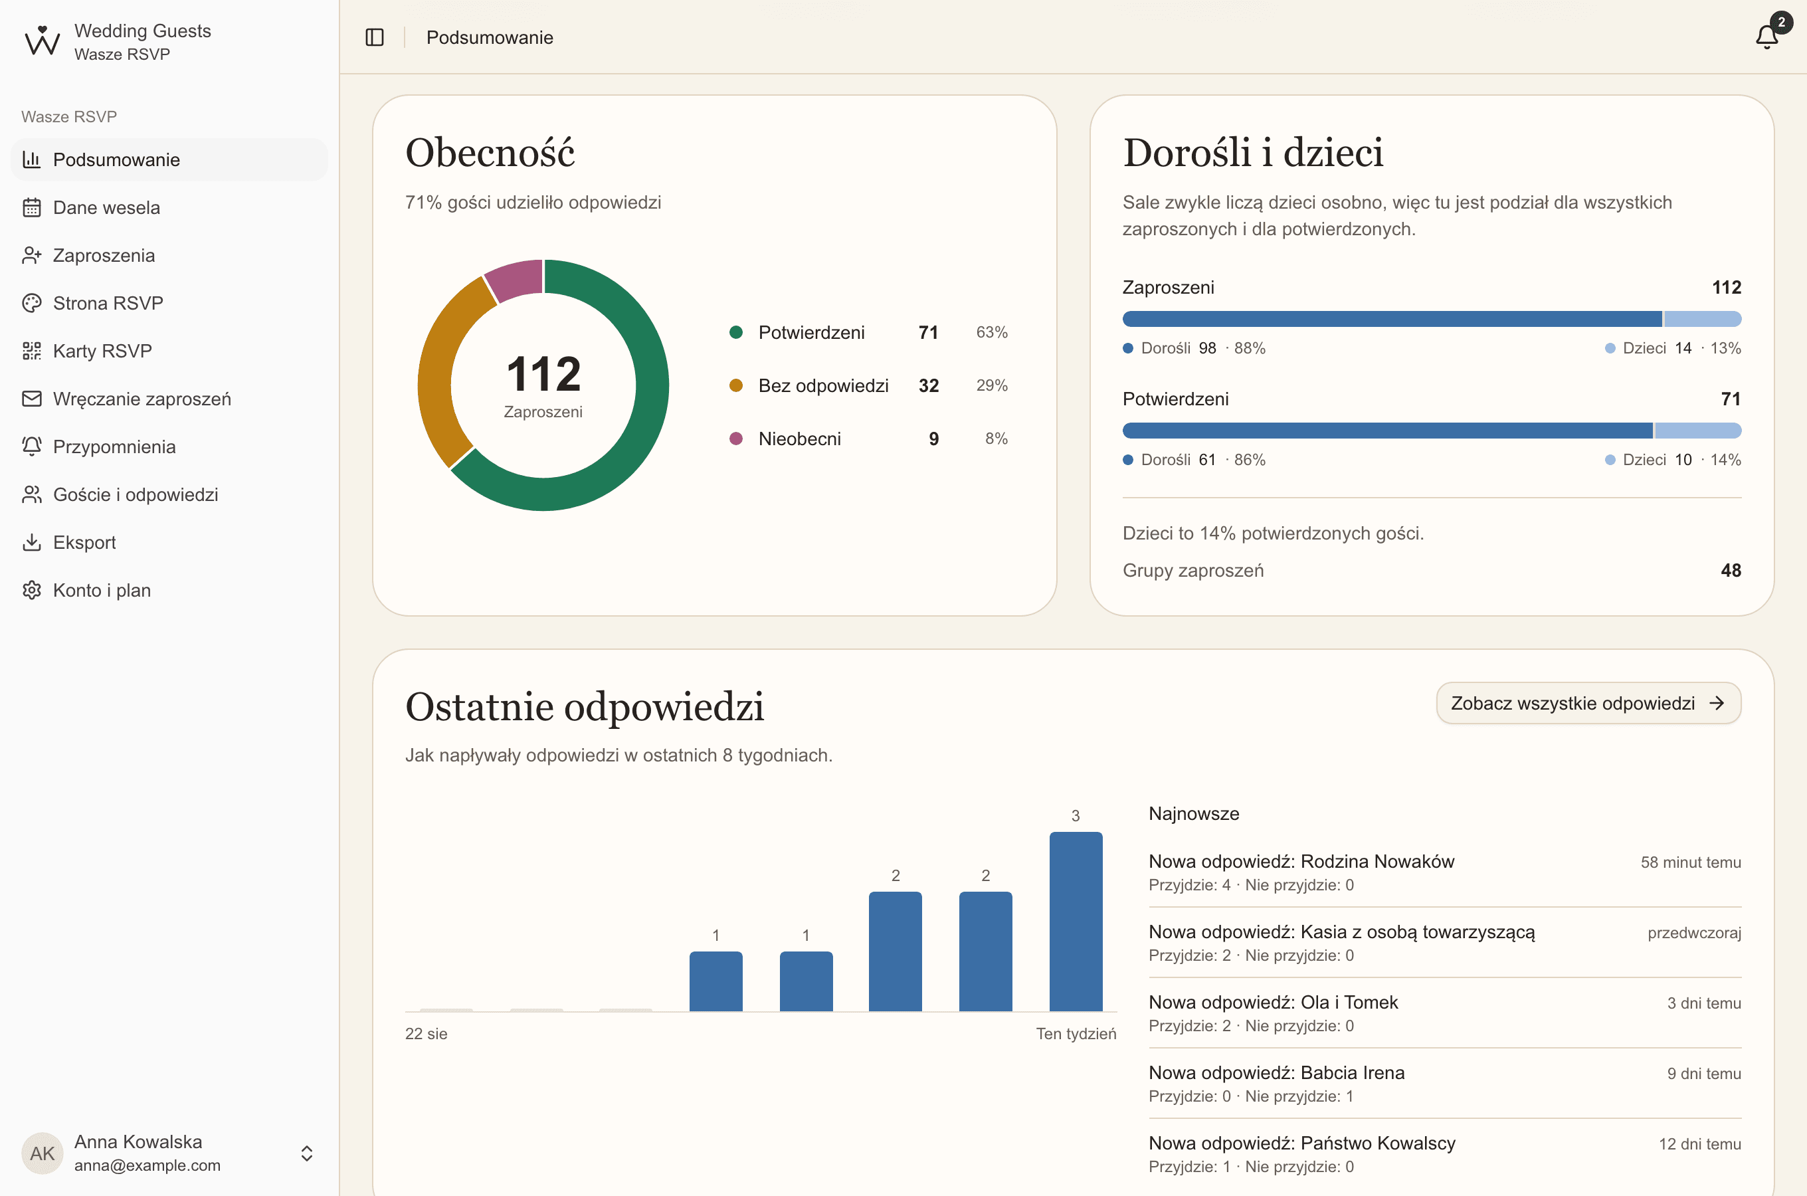Open response from Ola i Tomek
The height and width of the screenshot is (1196, 1807).
(x=1445, y=1013)
